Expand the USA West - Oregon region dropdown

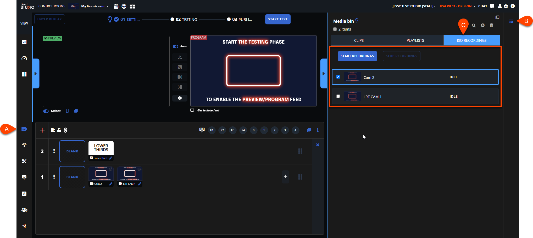click(457, 6)
